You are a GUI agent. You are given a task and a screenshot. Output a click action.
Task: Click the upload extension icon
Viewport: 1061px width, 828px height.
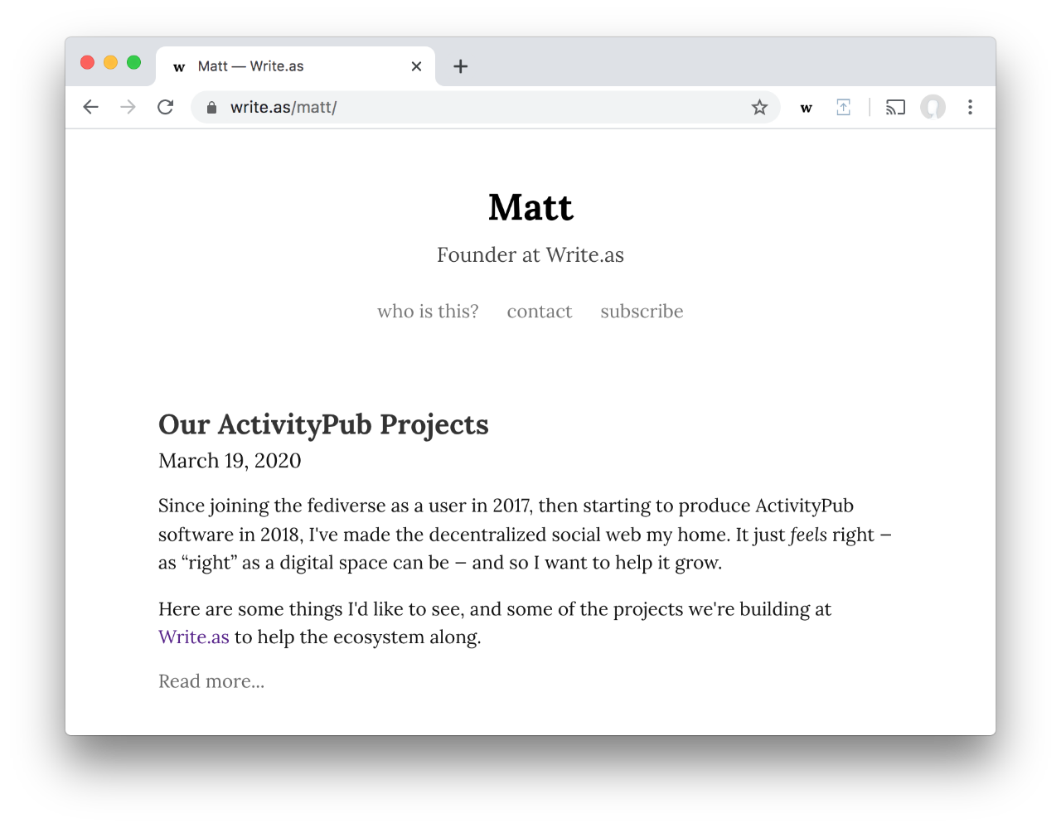(x=843, y=107)
